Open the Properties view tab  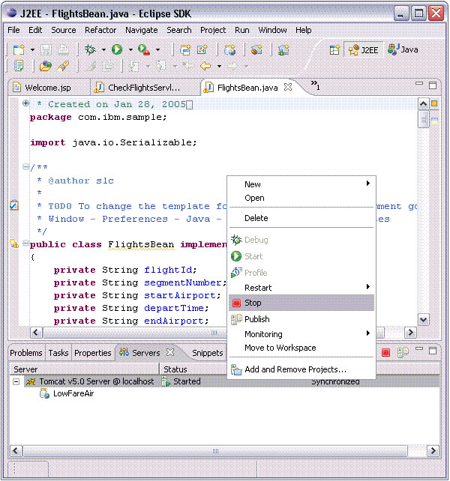click(92, 353)
